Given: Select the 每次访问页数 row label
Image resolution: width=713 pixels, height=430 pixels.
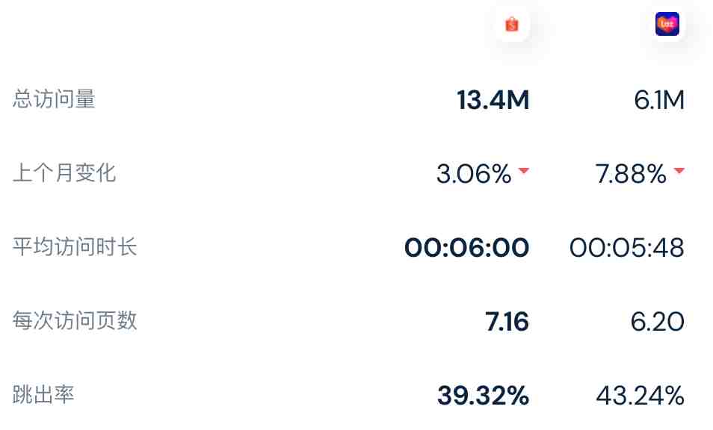Looking at the screenshot, I should [x=75, y=320].
